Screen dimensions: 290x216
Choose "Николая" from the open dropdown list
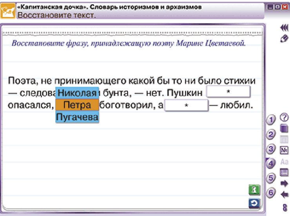77,93
